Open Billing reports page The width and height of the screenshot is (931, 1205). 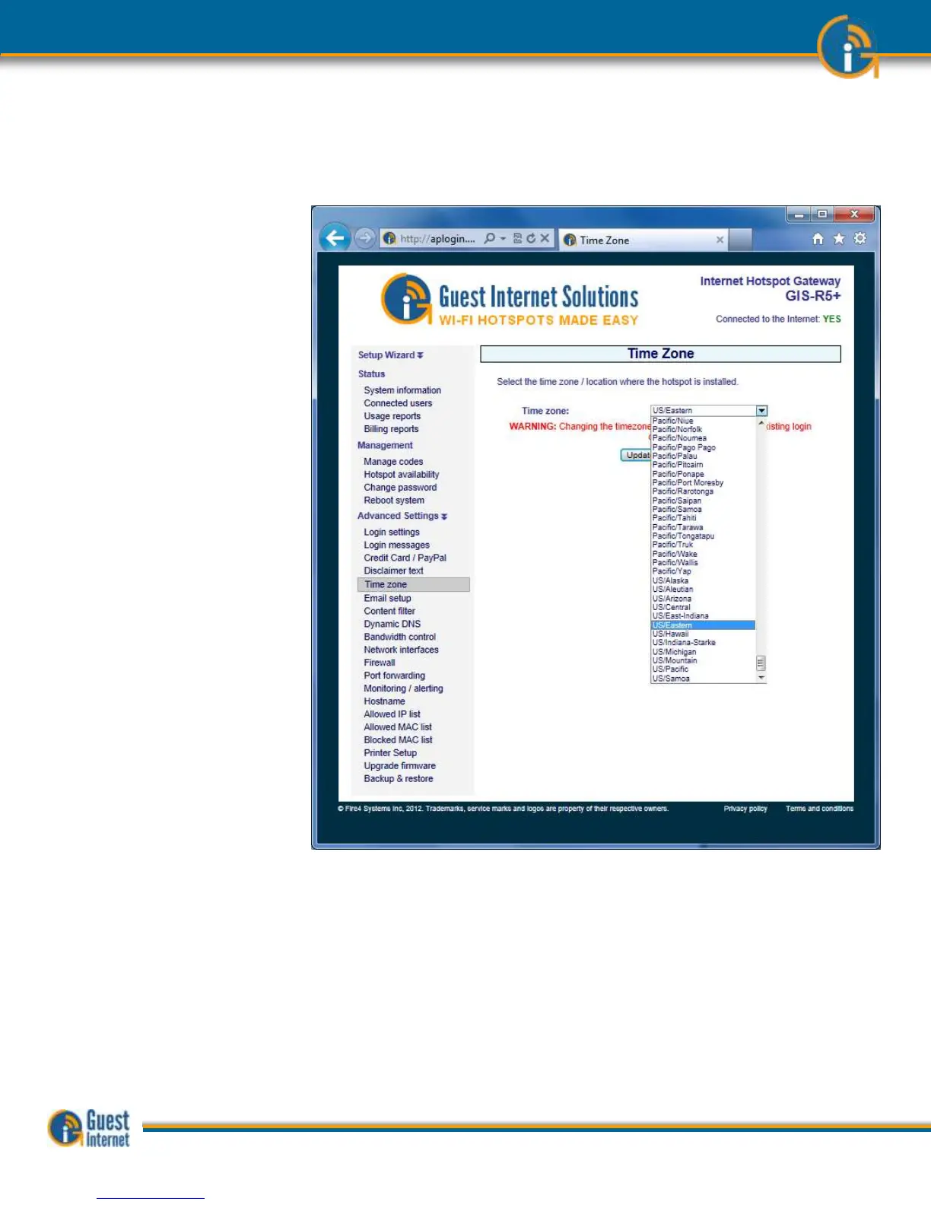[391, 429]
